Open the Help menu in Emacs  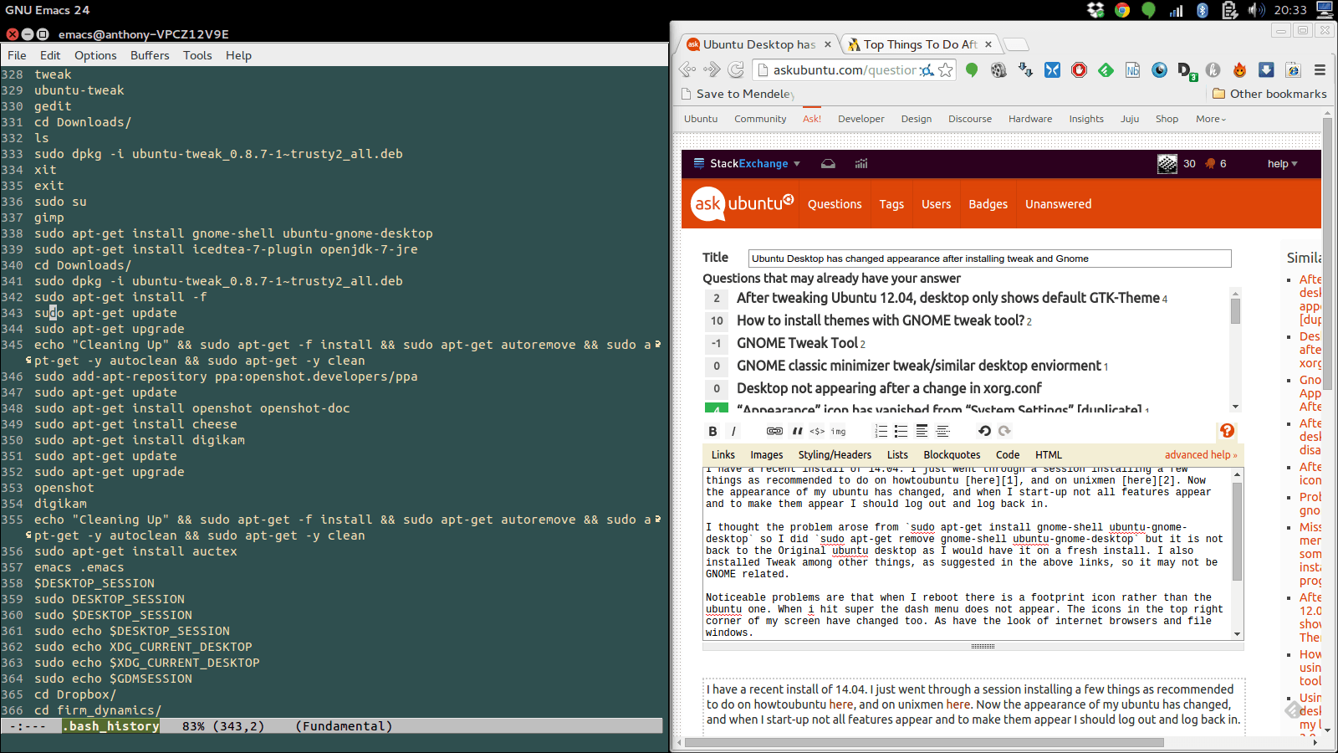(238, 55)
